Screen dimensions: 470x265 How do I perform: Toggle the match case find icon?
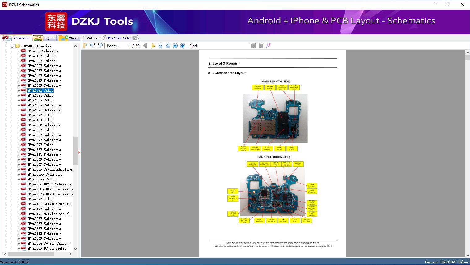(x=268, y=46)
